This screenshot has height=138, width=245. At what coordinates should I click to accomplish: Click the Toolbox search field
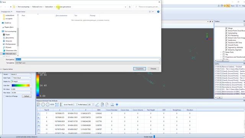[229, 25]
